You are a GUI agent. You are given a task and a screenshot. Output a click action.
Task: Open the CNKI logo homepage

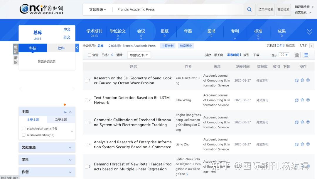[x=41, y=9]
